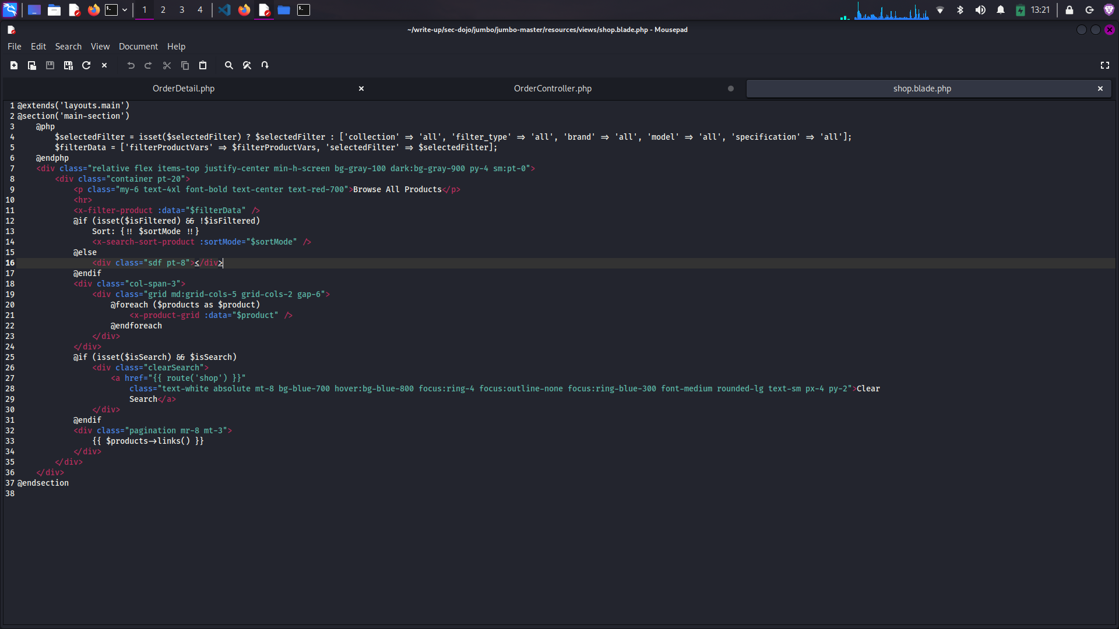This screenshot has height=629, width=1119.
Task: Toggle fullscreen mode icon
Action: pyautogui.click(x=1104, y=65)
